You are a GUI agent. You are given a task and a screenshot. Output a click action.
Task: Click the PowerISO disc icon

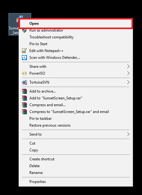point(24,73)
